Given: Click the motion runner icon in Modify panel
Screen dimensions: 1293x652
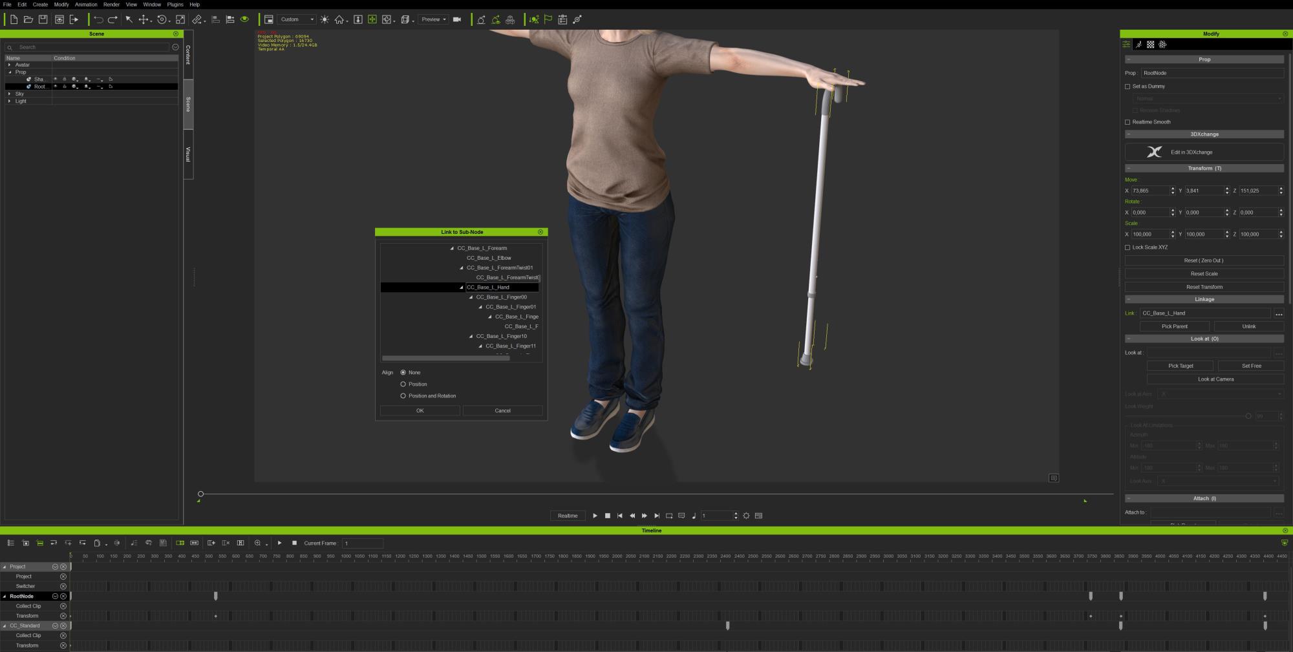Looking at the screenshot, I should tap(1138, 45).
